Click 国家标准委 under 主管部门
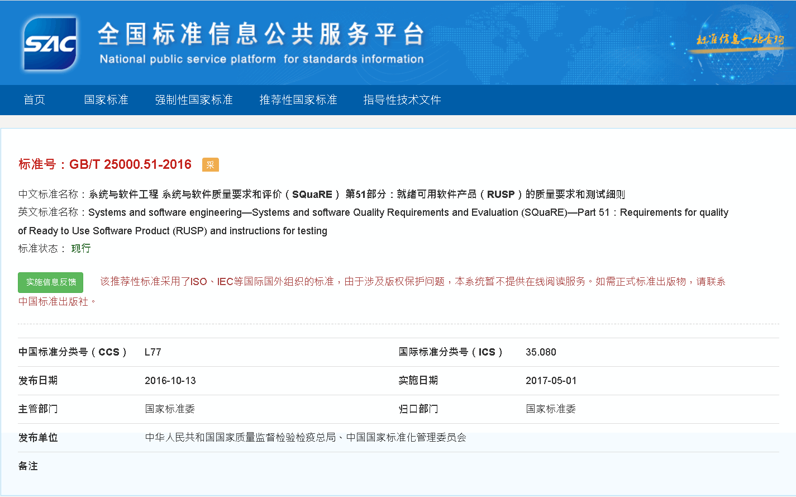Image resolution: width=796 pixels, height=497 pixels. tap(170, 409)
